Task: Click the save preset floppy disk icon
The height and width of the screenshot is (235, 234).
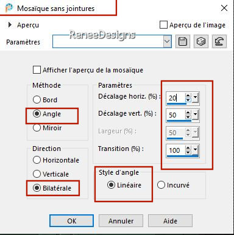Action: [x=183, y=41]
